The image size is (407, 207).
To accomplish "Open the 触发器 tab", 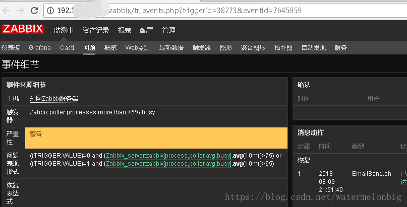I will 202,48.
